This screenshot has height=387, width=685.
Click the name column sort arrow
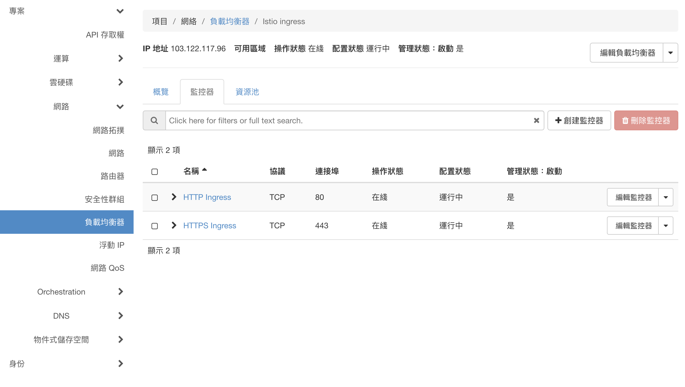204,170
